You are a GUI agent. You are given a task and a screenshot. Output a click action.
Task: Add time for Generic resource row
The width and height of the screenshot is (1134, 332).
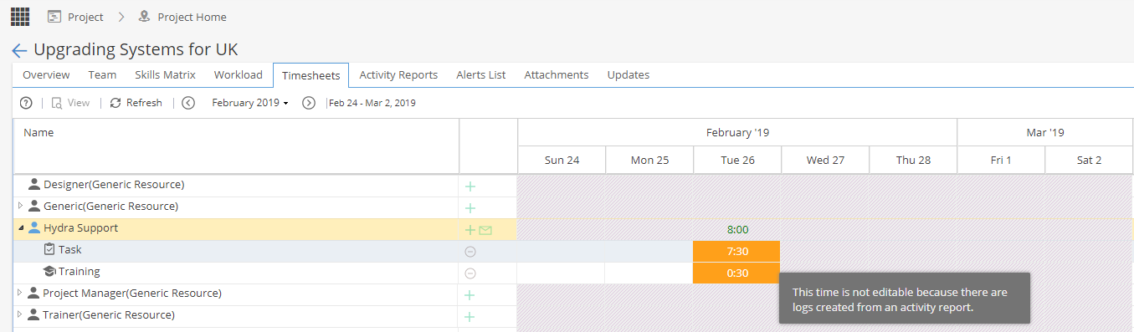(x=470, y=208)
